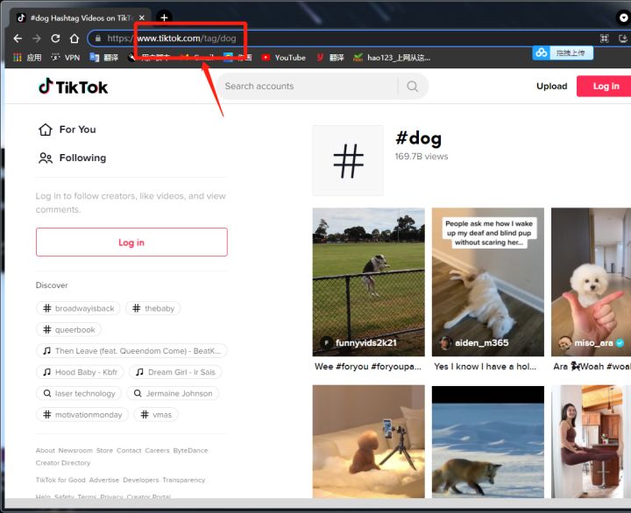This screenshot has height=513, width=631.
Task: Open the aiden_m365 deaf pup video
Action: (488, 282)
